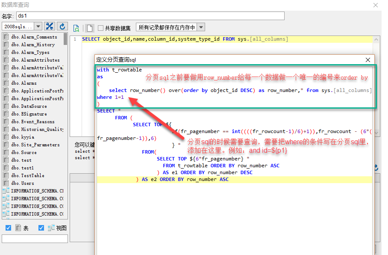The image size is (388, 255).
Task: Select dbo.Event_Reasons table
Action: (x=32, y=122)
